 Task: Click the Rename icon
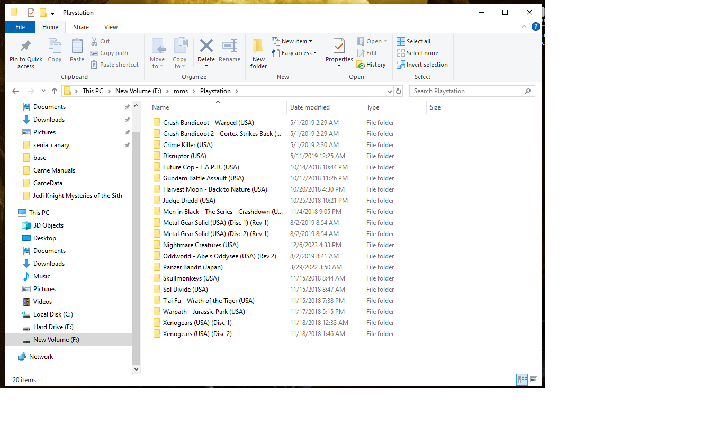[229, 47]
